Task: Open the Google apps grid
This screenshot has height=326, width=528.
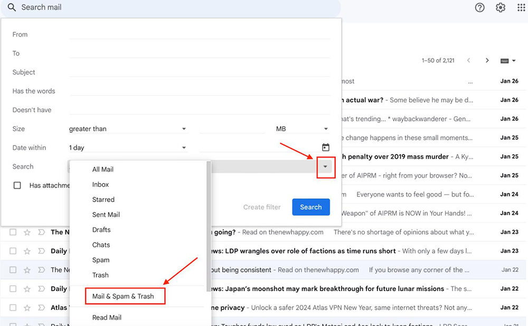Action: click(521, 7)
